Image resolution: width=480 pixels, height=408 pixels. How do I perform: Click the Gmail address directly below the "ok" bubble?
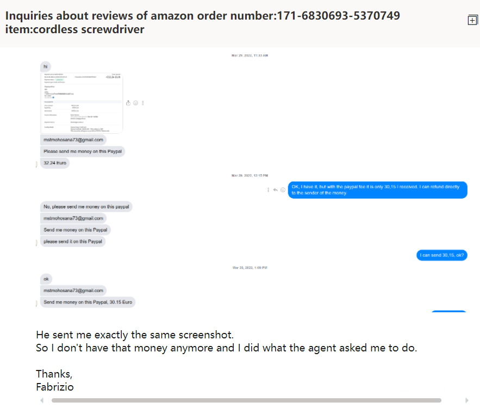73,290
